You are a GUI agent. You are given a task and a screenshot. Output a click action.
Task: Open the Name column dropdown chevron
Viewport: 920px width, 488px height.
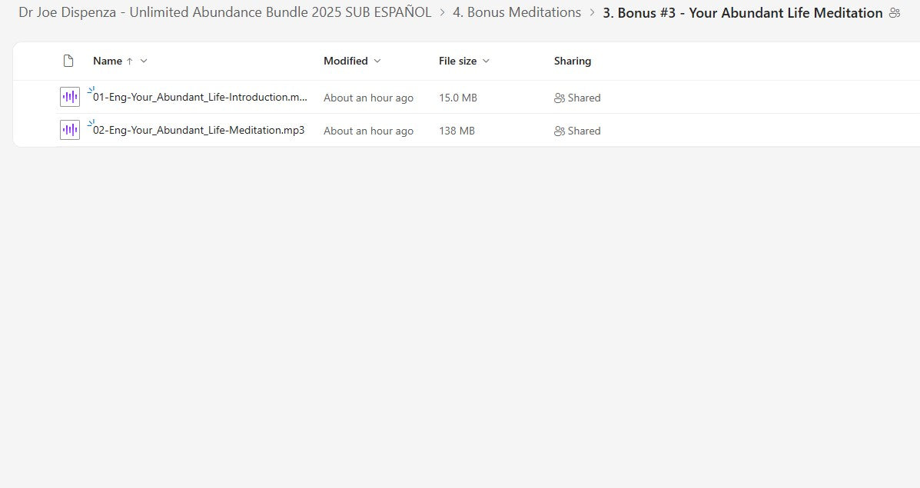[x=144, y=61]
